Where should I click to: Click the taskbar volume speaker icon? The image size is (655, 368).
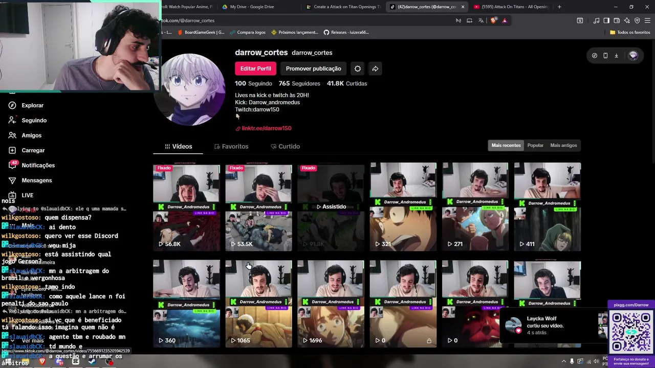click(x=596, y=361)
